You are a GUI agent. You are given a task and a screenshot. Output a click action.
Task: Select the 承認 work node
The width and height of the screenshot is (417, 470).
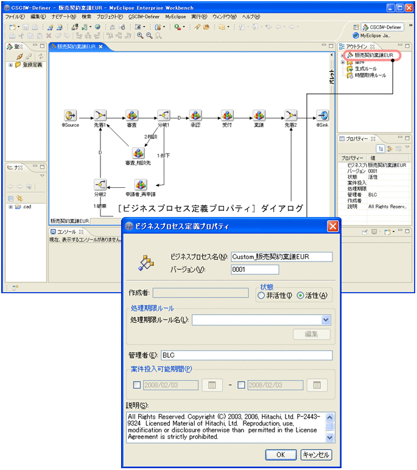point(195,116)
